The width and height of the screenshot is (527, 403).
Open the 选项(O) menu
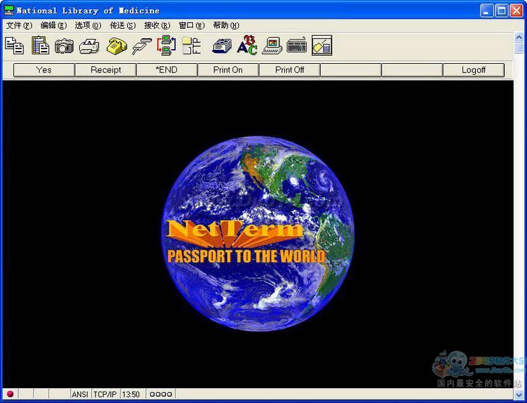pyautogui.click(x=87, y=26)
